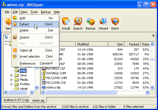Click the Select all menu icon
The height and width of the screenshot is (110, 158).
pyautogui.click(x=15, y=50)
